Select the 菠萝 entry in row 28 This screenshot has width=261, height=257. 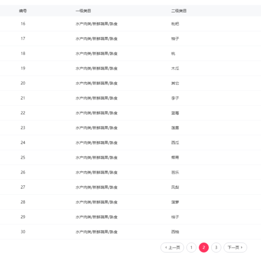coord(175,202)
